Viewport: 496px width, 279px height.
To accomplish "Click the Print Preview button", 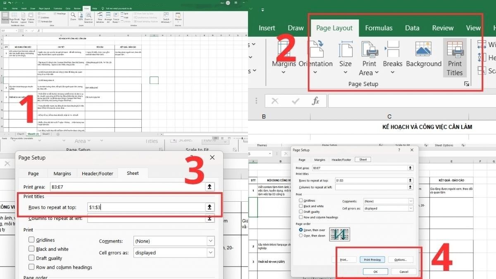I will coord(372,259).
